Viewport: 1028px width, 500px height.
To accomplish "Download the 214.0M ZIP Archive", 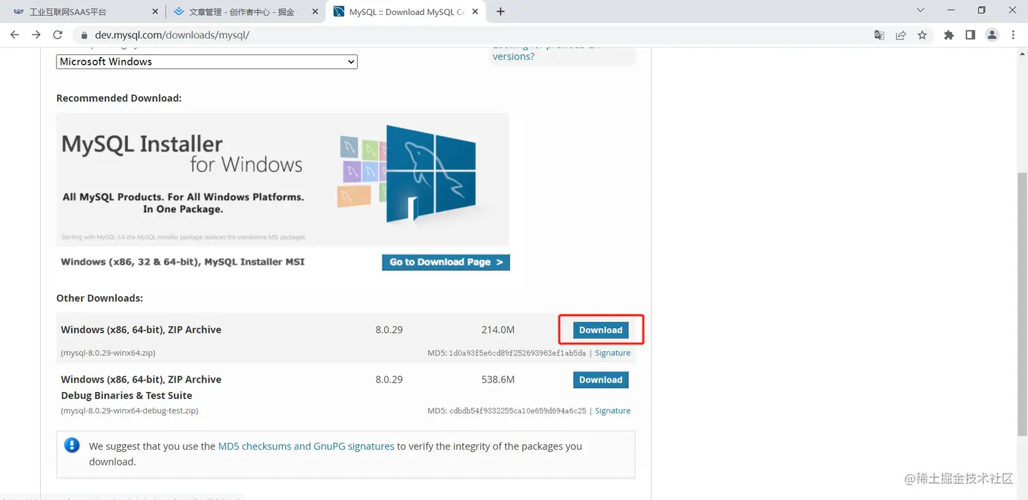I will [600, 330].
